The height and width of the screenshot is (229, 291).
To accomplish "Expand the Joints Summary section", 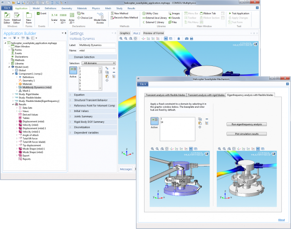I will tap(93, 116).
